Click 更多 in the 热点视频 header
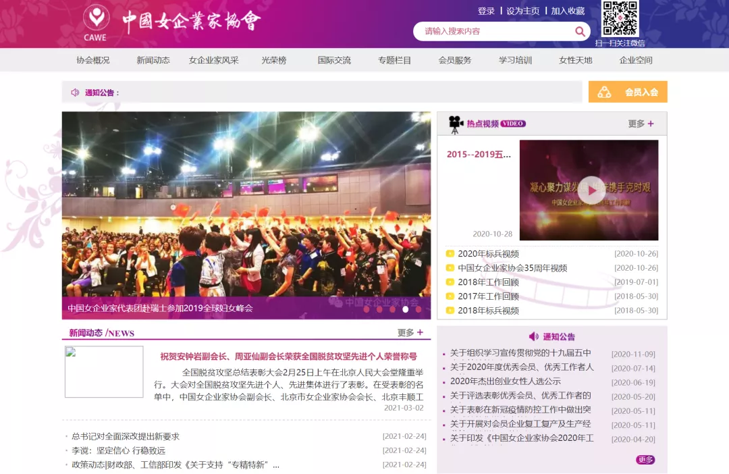This screenshot has width=729, height=474. click(x=637, y=124)
